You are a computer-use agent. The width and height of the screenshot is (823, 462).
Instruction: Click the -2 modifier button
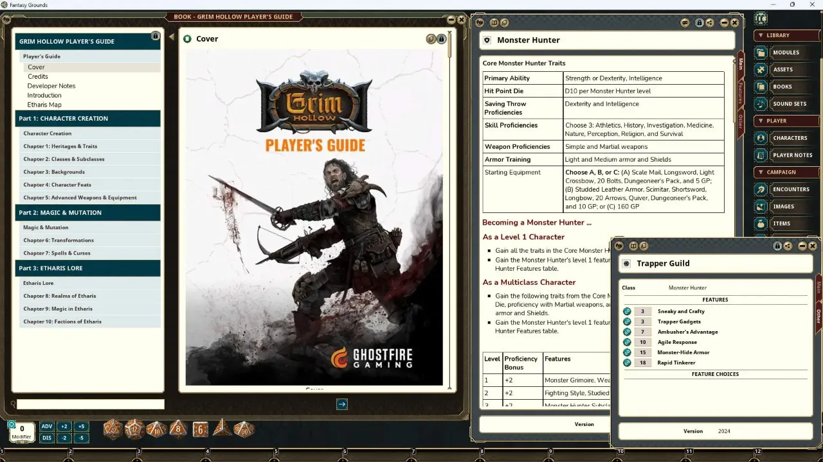[x=64, y=438]
